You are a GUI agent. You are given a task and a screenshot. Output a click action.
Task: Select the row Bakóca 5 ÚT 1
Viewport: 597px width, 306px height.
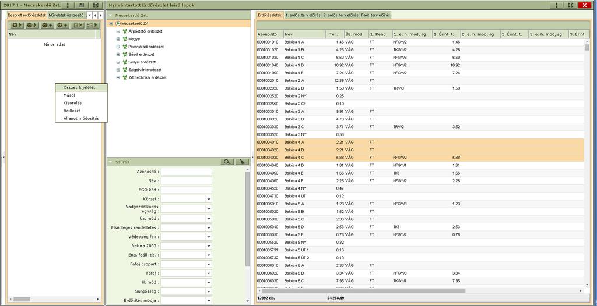tap(420, 250)
